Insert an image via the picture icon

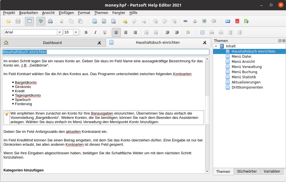click(204, 21)
